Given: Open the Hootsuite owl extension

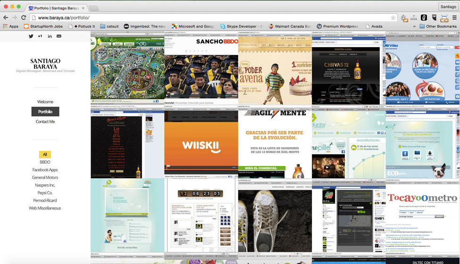Looking at the screenshot, I should (434, 17).
